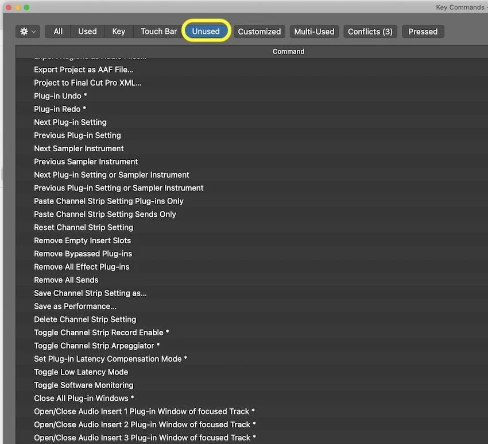
Task: Sort by the Command column header
Action: [x=288, y=51]
